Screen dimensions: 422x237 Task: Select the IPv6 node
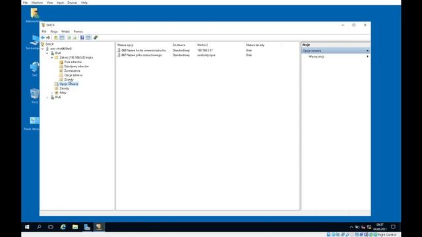pyautogui.click(x=57, y=97)
